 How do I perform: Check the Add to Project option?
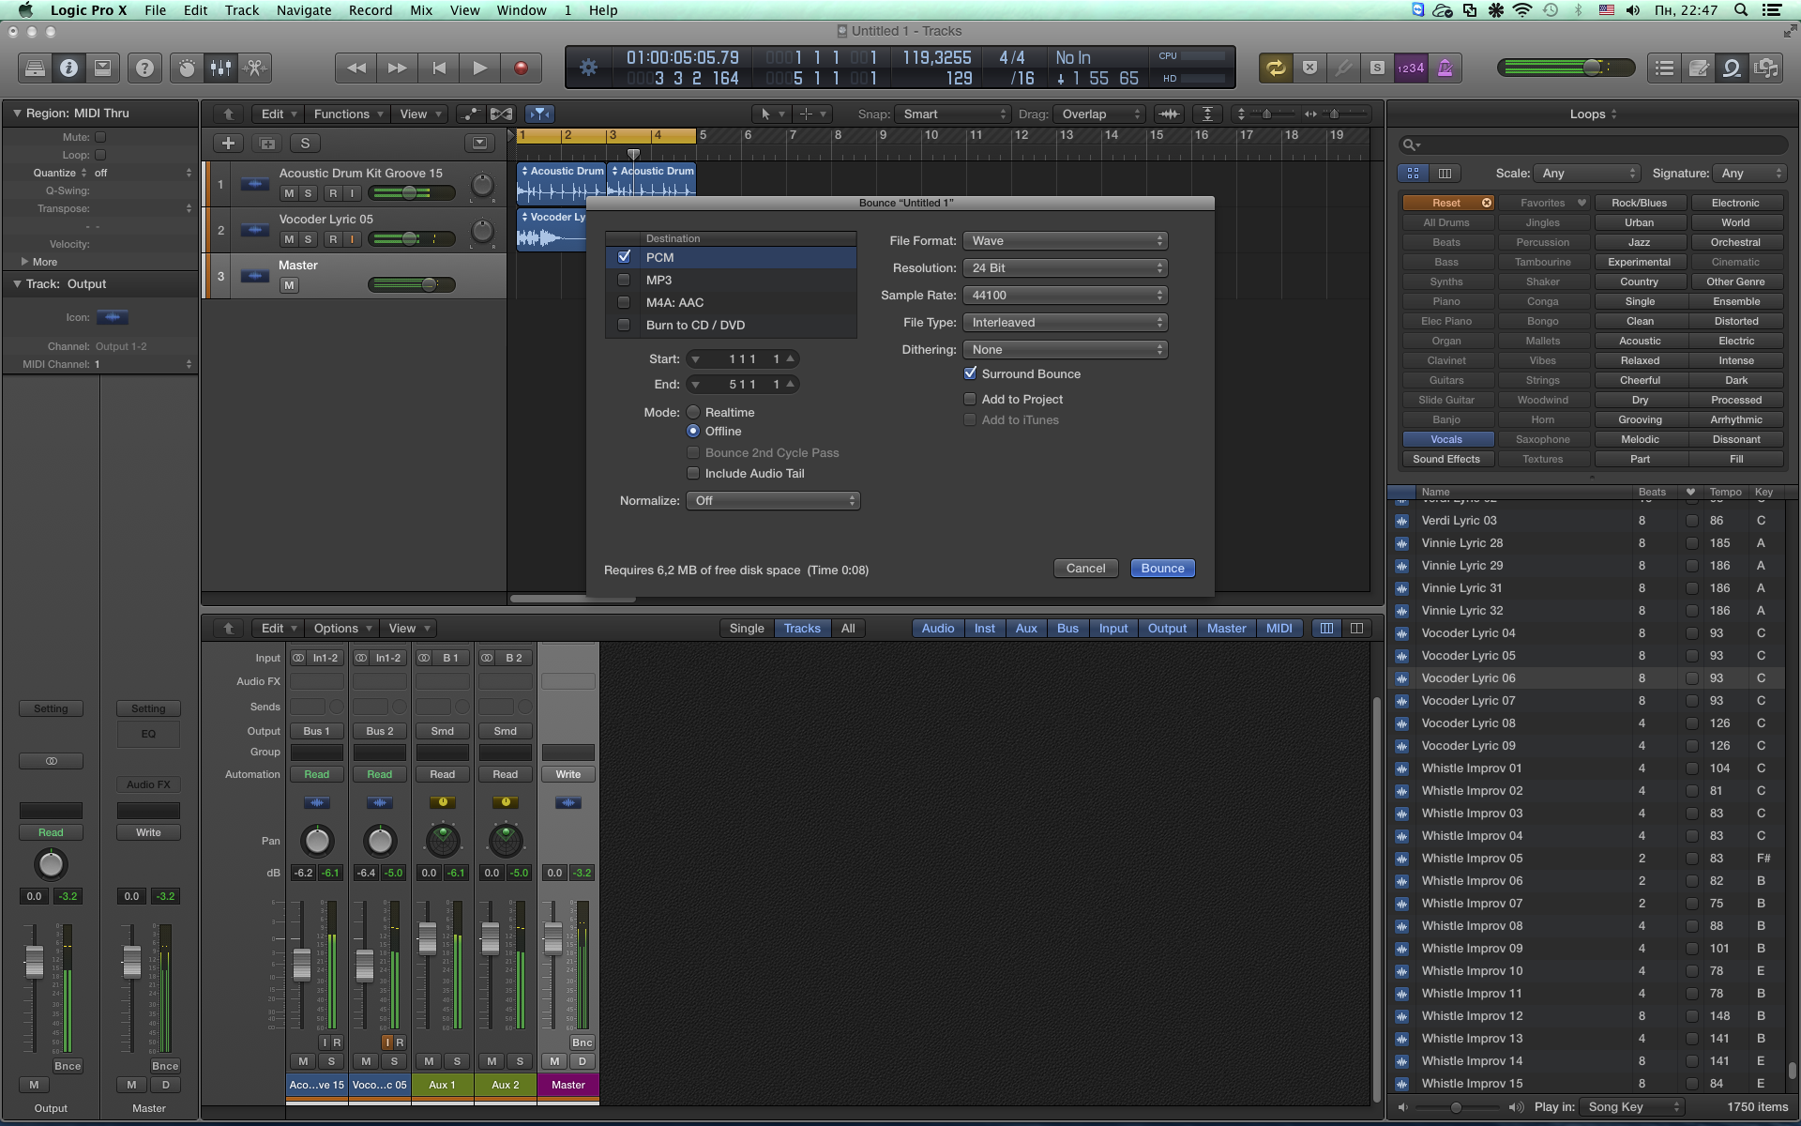point(970,399)
